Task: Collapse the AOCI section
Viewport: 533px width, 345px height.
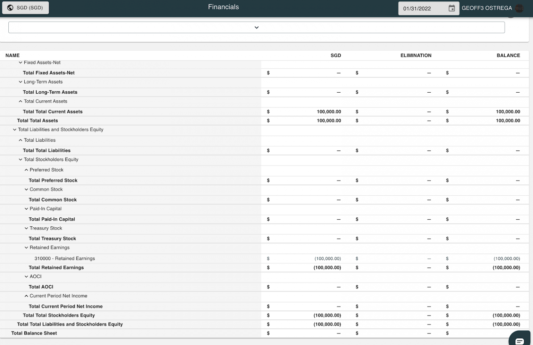Action: (x=26, y=277)
